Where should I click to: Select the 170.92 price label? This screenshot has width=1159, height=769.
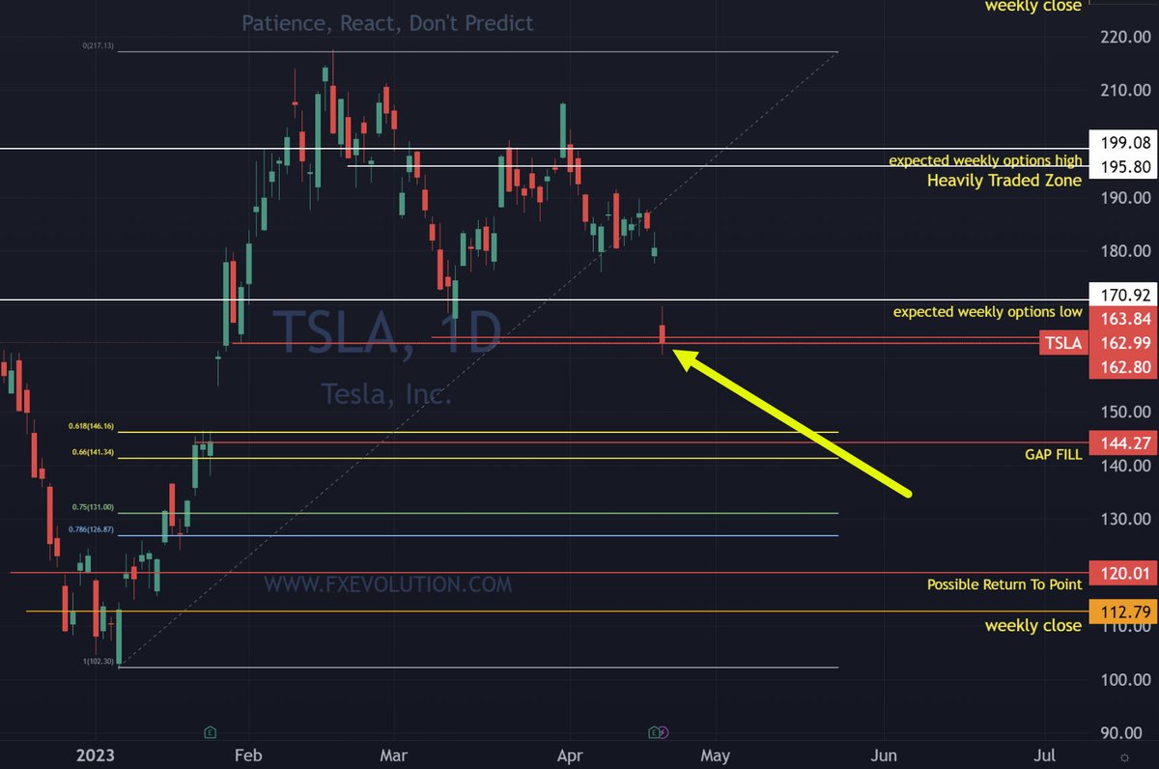[x=1121, y=293]
